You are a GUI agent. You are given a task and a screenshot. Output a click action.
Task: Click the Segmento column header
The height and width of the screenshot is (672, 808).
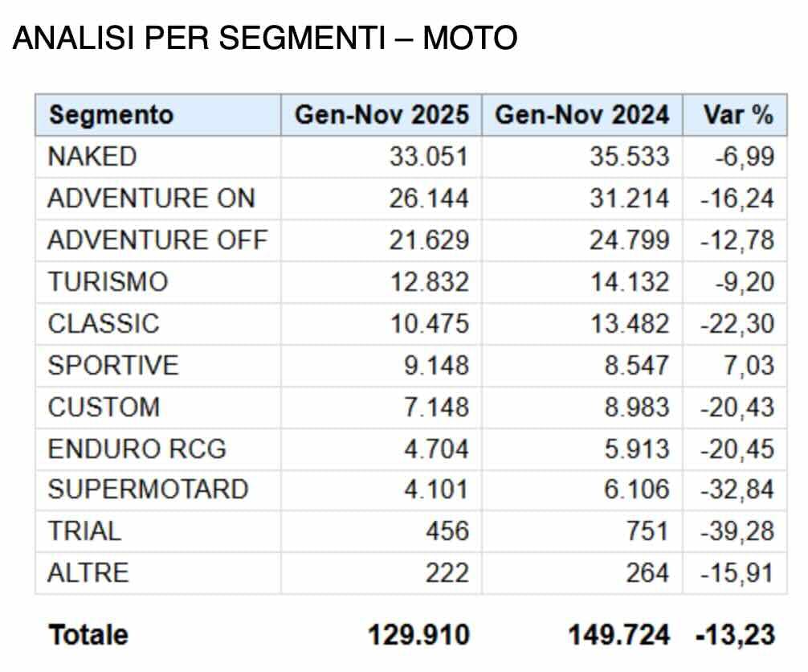[111, 115]
